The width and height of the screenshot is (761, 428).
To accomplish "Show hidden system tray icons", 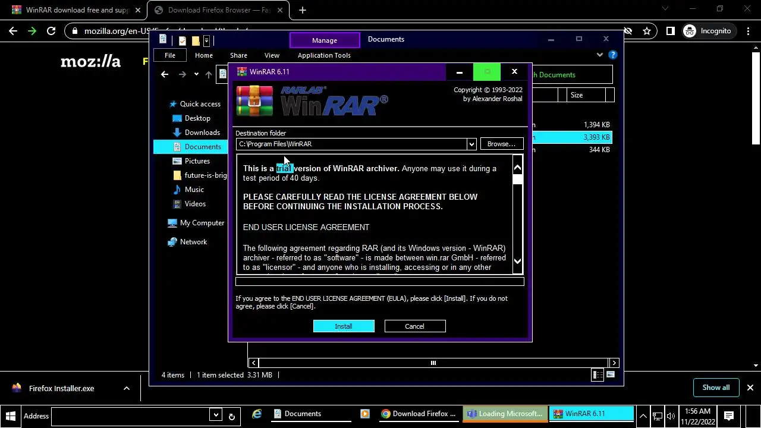I will point(643,416).
